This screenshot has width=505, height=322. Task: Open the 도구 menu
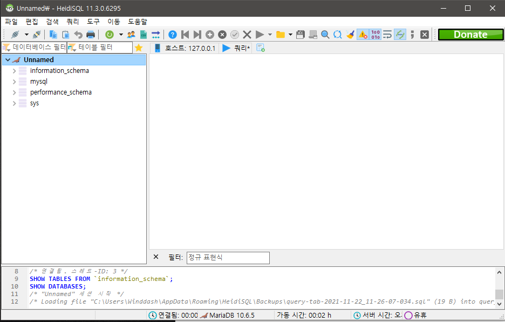pos(93,22)
